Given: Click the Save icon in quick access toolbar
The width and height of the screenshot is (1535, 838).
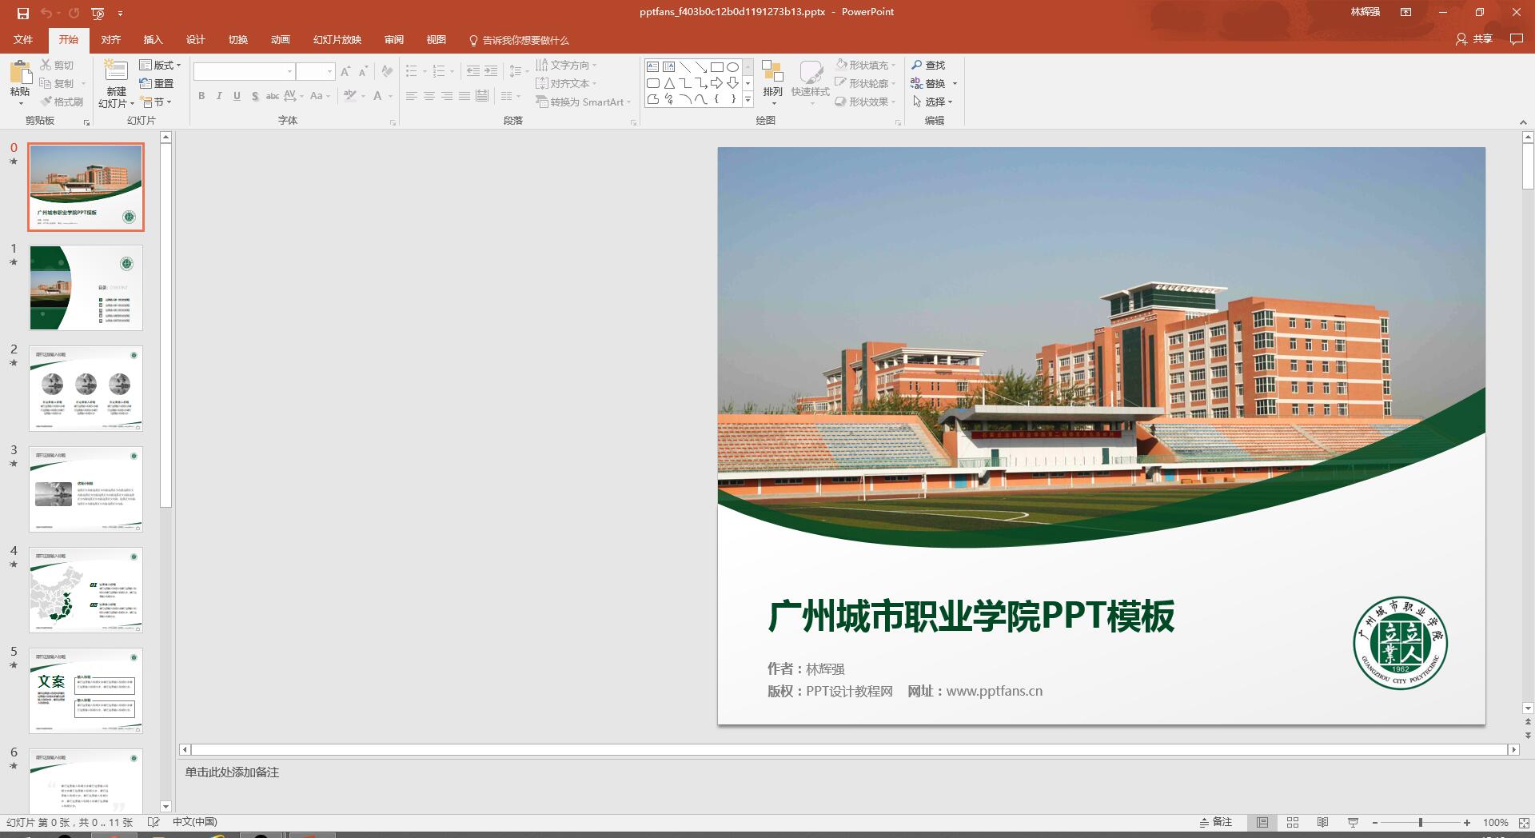Looking at the screenshot, I should 23,13.
